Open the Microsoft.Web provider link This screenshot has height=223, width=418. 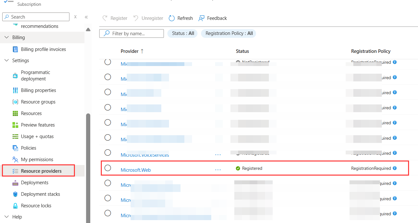[136, 170]
